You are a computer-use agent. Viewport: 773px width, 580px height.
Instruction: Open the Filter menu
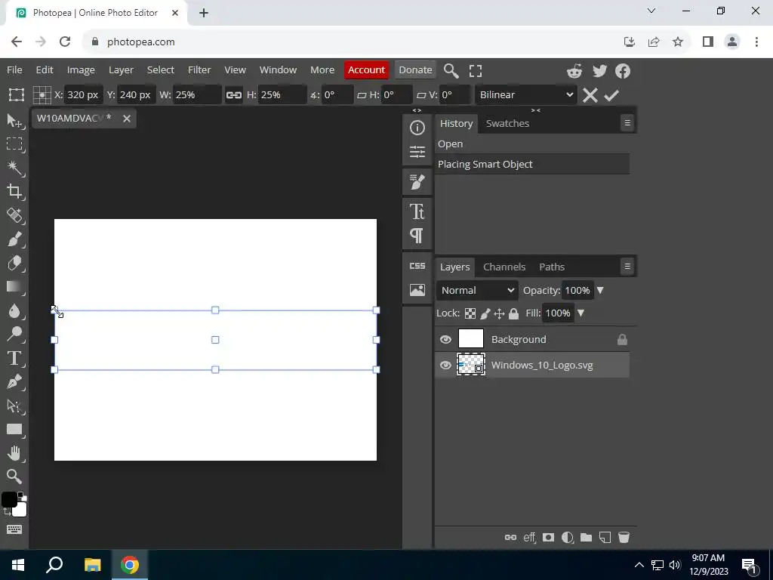tap(199, 70)
